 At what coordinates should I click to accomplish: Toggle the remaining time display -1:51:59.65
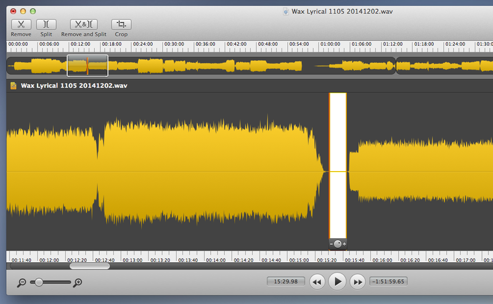(388, 282)
